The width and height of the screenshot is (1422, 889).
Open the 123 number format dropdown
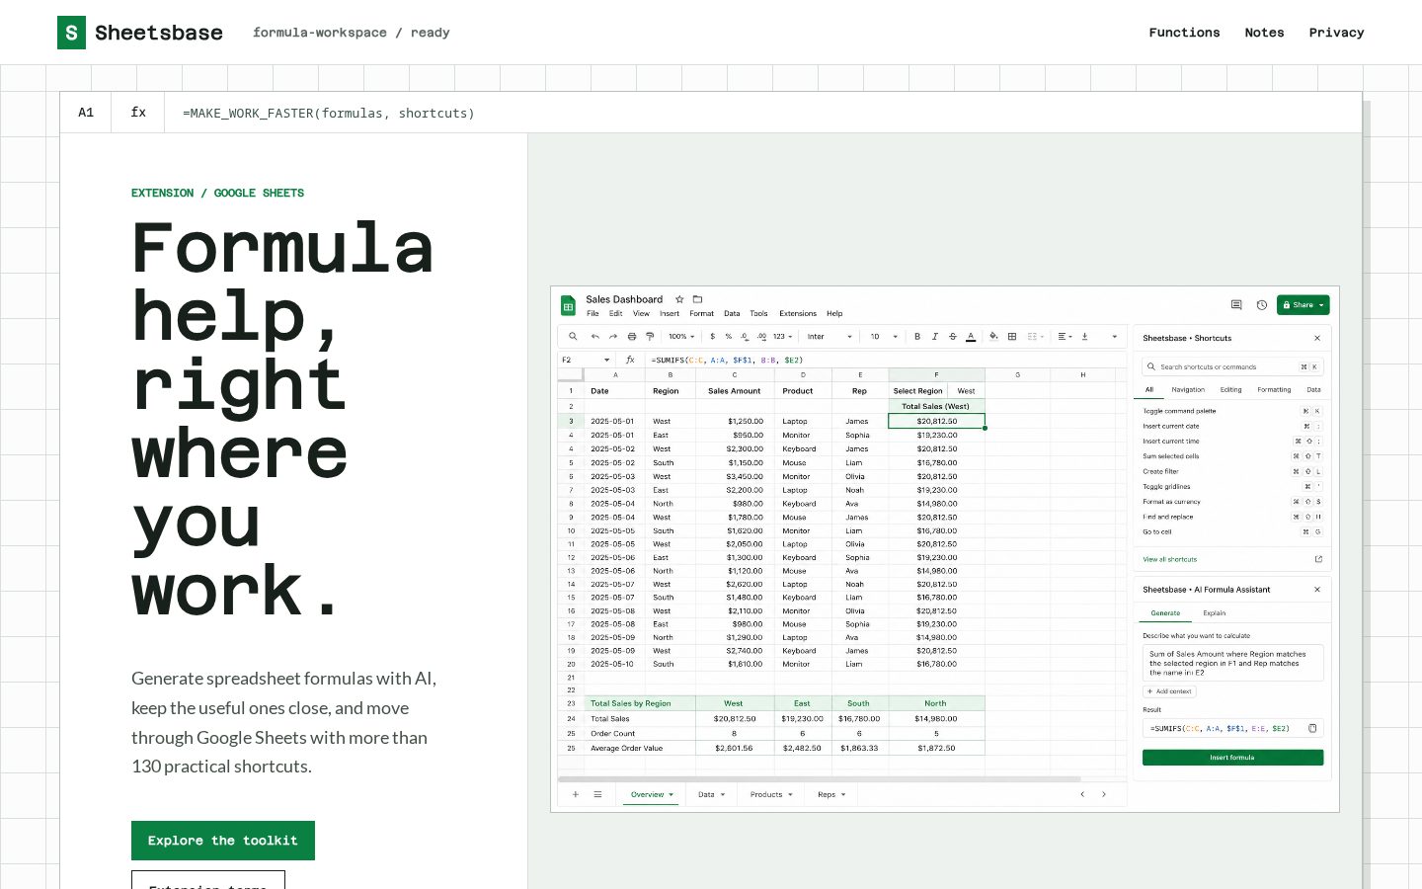coord(782,336)
